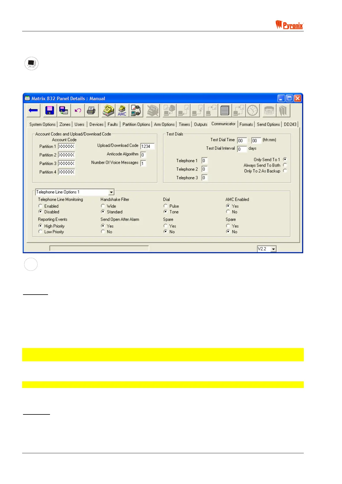The height and width of the screenshot is (484, 342).
Task: Click the Partition 1 account code field
Action: click(x=66, y=146)
